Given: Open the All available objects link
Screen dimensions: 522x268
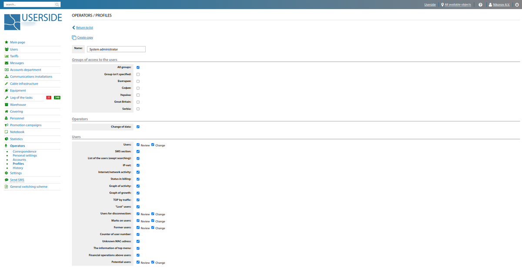Looking at the screenshot, I should [458, 4].
